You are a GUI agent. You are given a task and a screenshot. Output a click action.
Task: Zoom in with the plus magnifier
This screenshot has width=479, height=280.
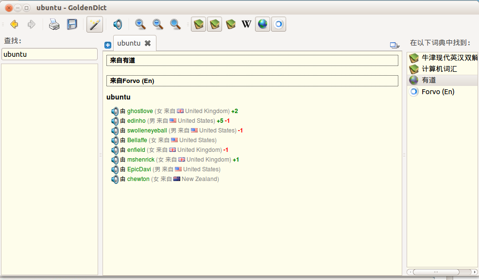(140, 24)
